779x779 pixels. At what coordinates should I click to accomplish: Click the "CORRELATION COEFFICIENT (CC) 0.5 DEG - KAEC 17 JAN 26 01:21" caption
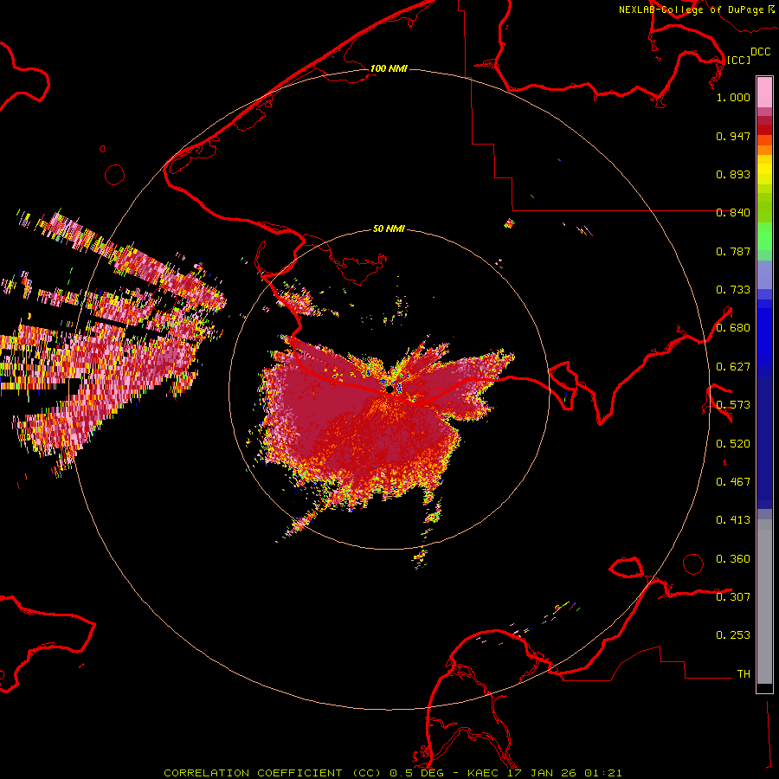[x=392, y=773]
